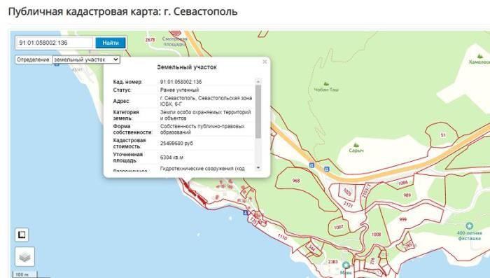Click parcel label 1007 on map
This screenshot has width=490, height=278.
pos(338,228)
